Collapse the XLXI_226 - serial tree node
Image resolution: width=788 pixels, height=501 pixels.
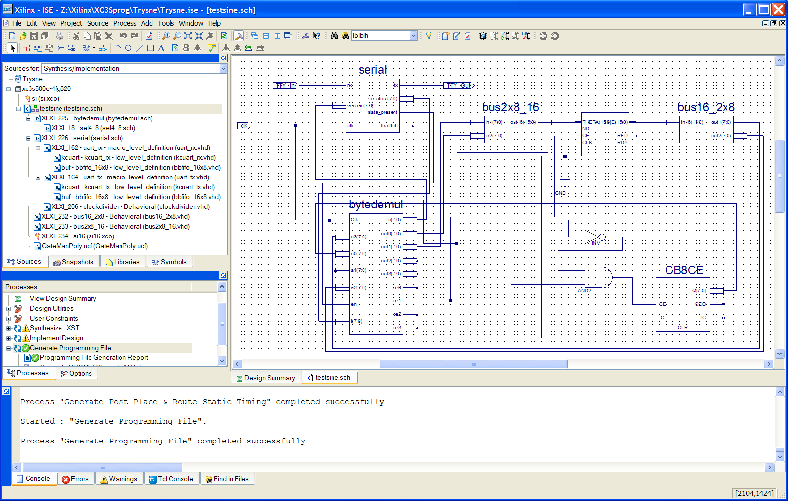coord(28,138)
